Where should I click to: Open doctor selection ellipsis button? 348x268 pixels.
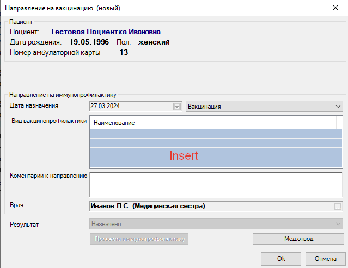click(x=338, y=207)
